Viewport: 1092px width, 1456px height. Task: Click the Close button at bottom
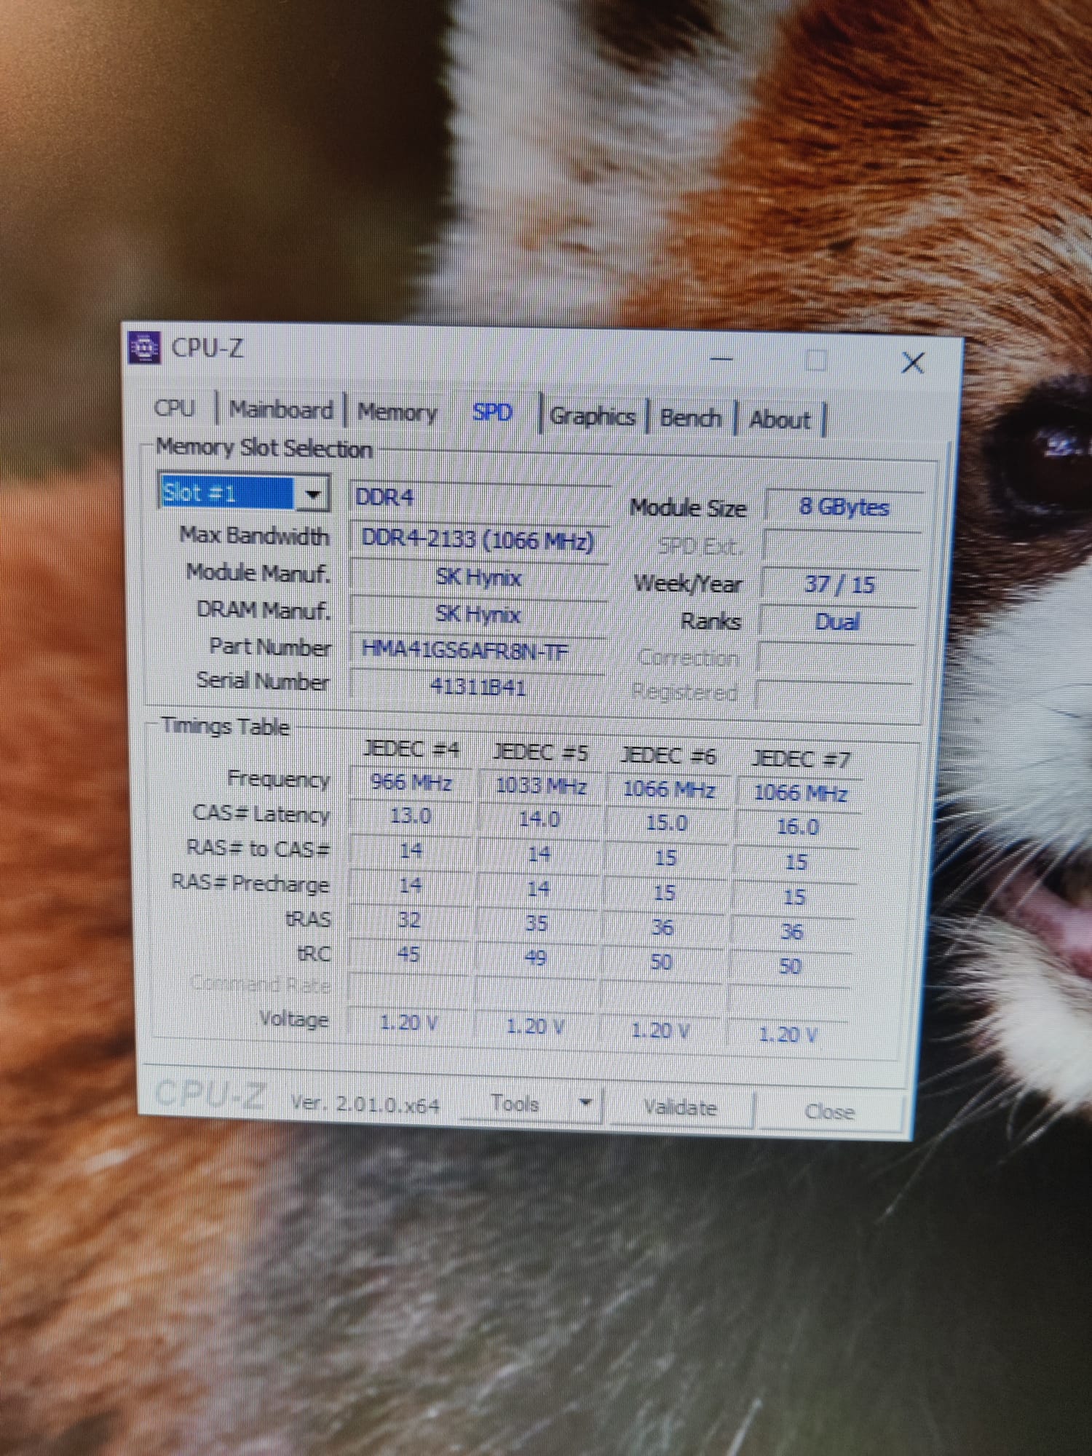(x=830, y=1112)
